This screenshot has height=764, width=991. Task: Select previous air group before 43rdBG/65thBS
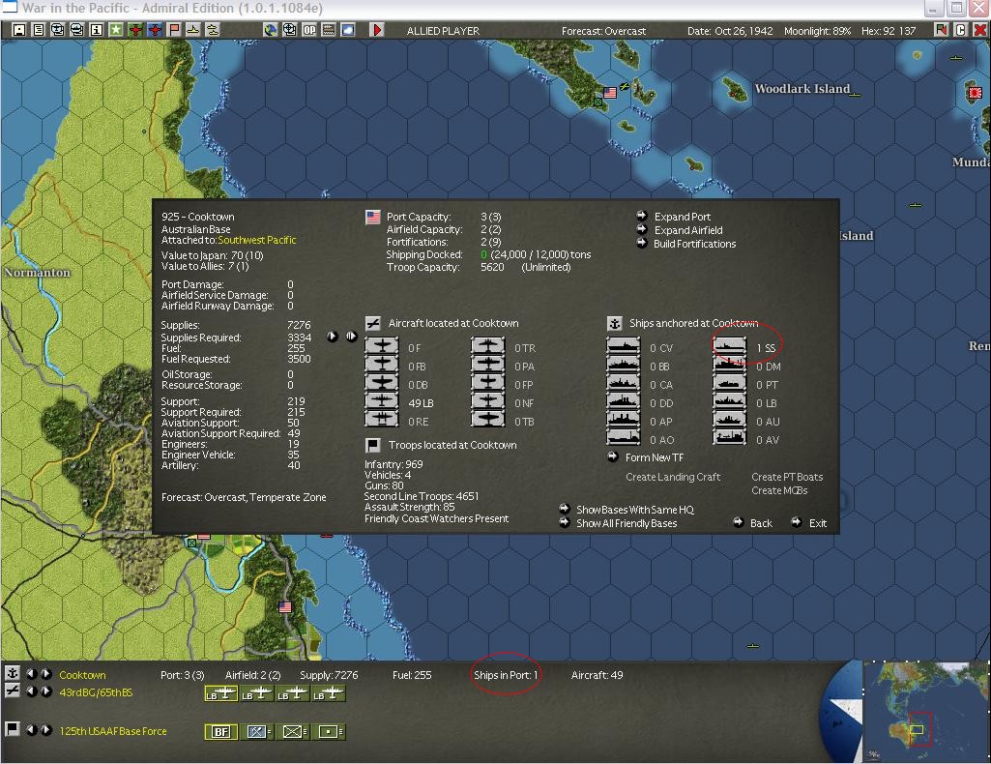click(31, 691)
